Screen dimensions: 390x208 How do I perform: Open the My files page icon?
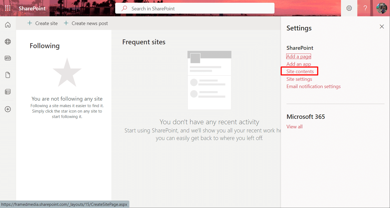[8, 75]
